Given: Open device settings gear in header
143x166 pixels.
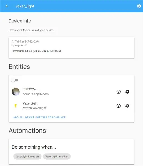Looking at the screenshot, I should [x=139, y=6].
